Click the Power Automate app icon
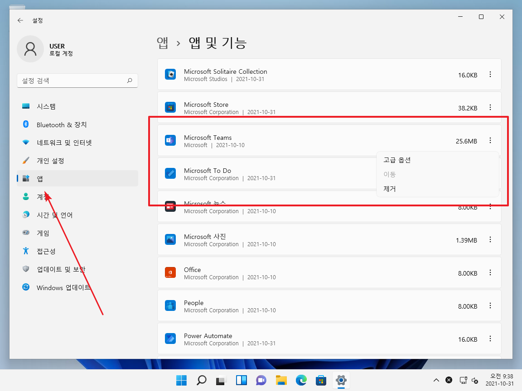 click(170, 339)
